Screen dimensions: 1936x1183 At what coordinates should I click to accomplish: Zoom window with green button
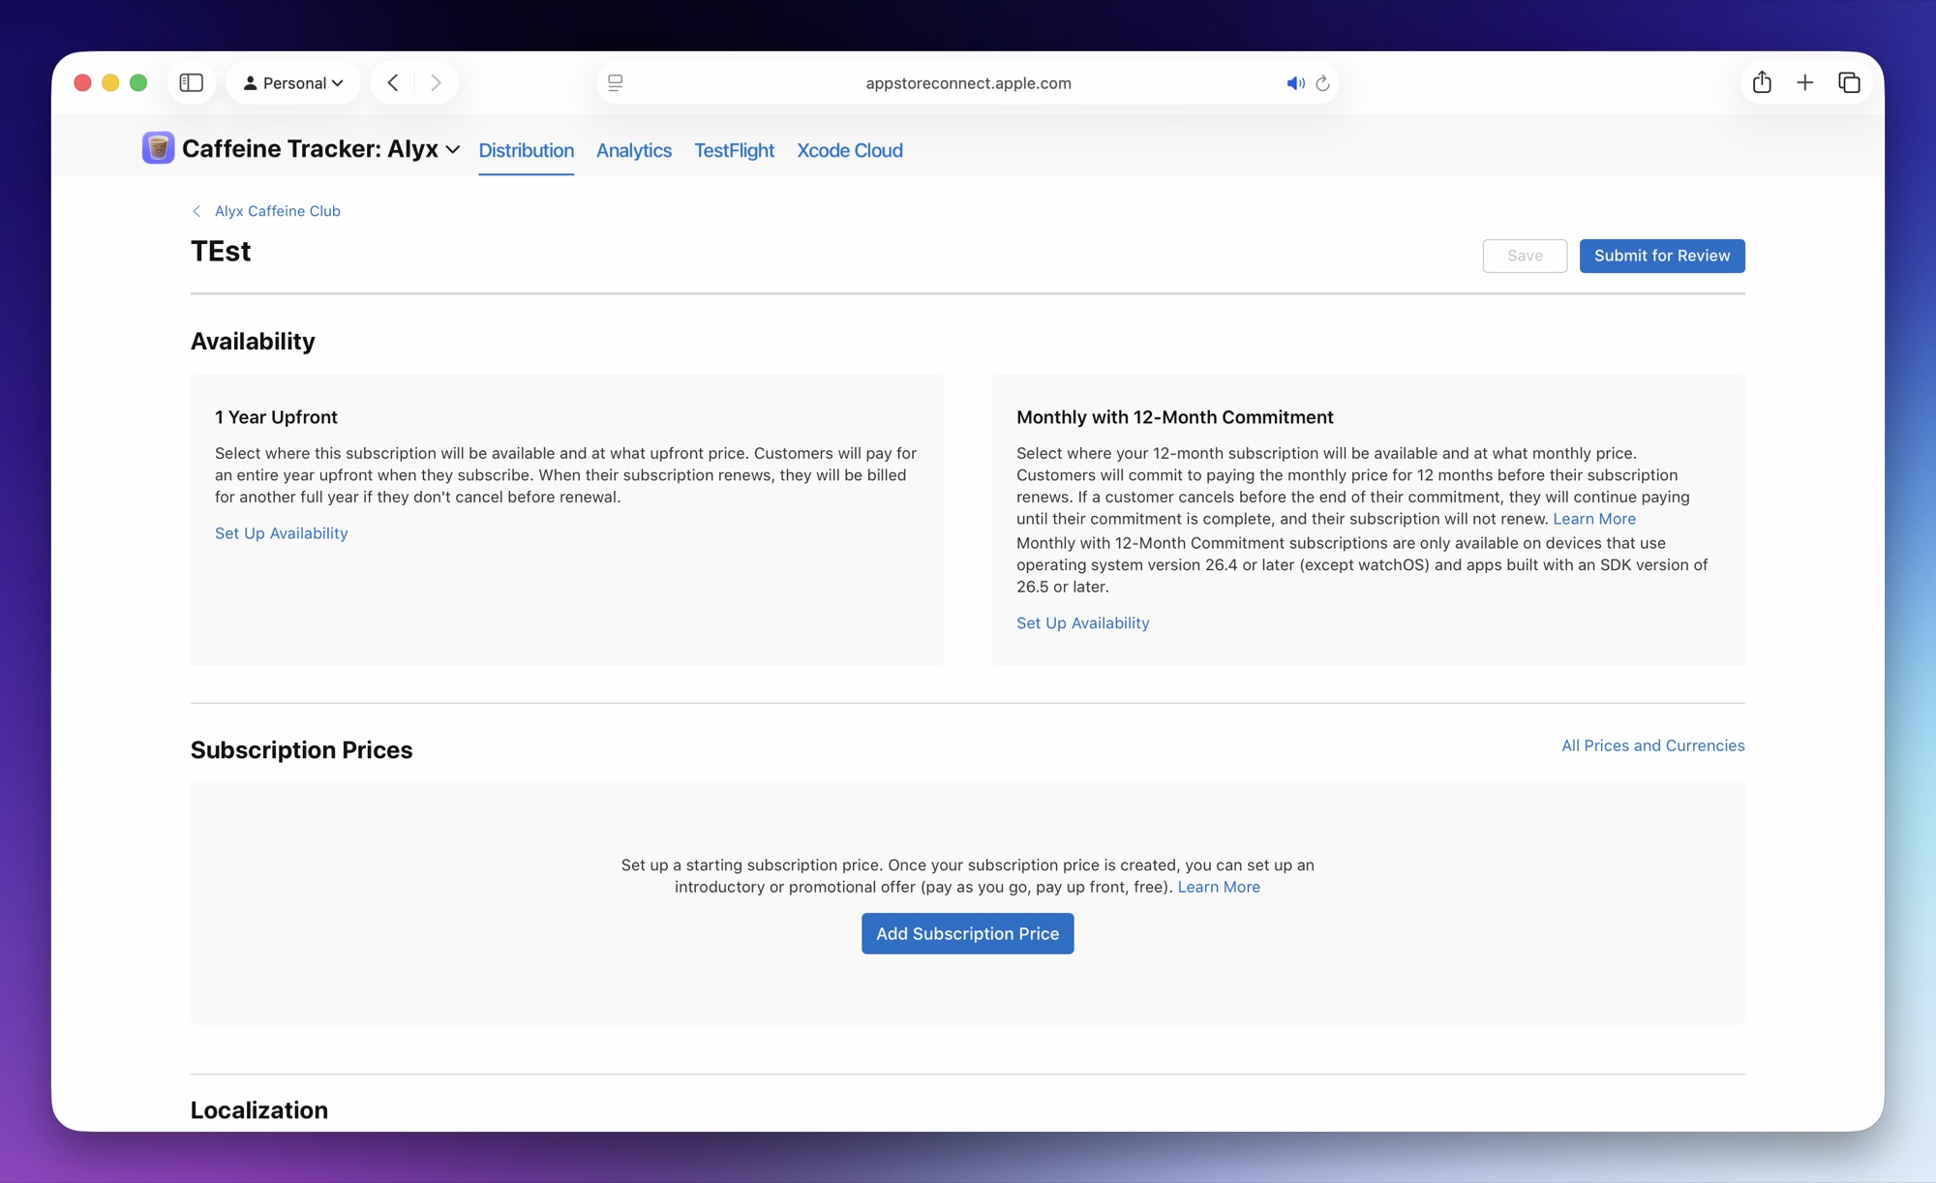[x=138, y=83]
